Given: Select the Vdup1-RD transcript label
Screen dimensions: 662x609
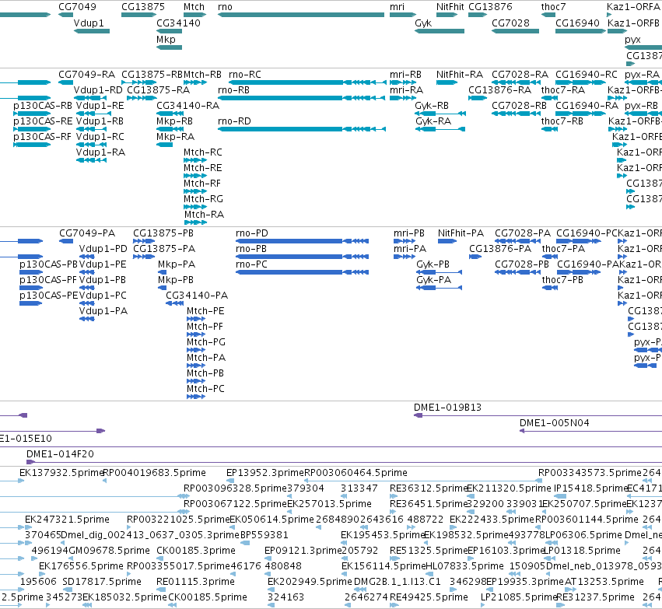Looking at the screenshot, I should tap(98, 90).
